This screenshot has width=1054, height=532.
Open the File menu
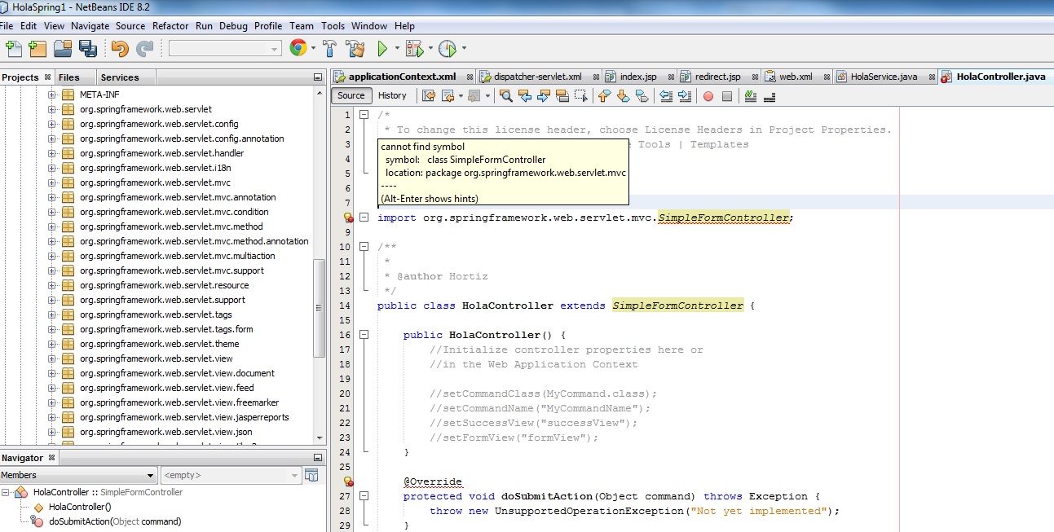point(7,26)
